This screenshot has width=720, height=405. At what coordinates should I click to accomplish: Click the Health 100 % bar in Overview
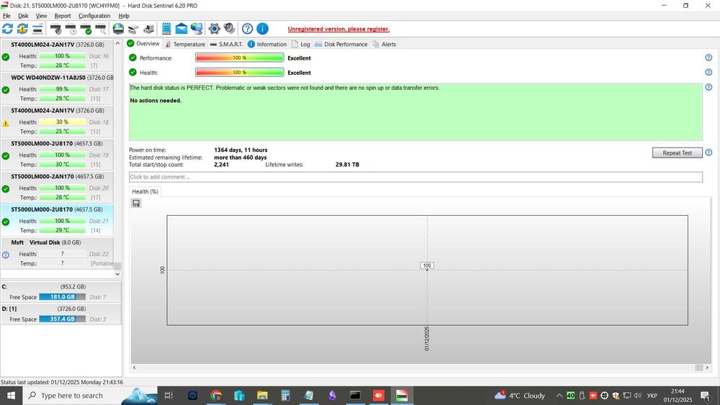click(x=239, y=73)
